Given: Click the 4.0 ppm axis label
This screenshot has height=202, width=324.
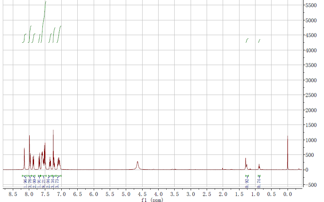Looking at the screenshot, I should point(158,194).
